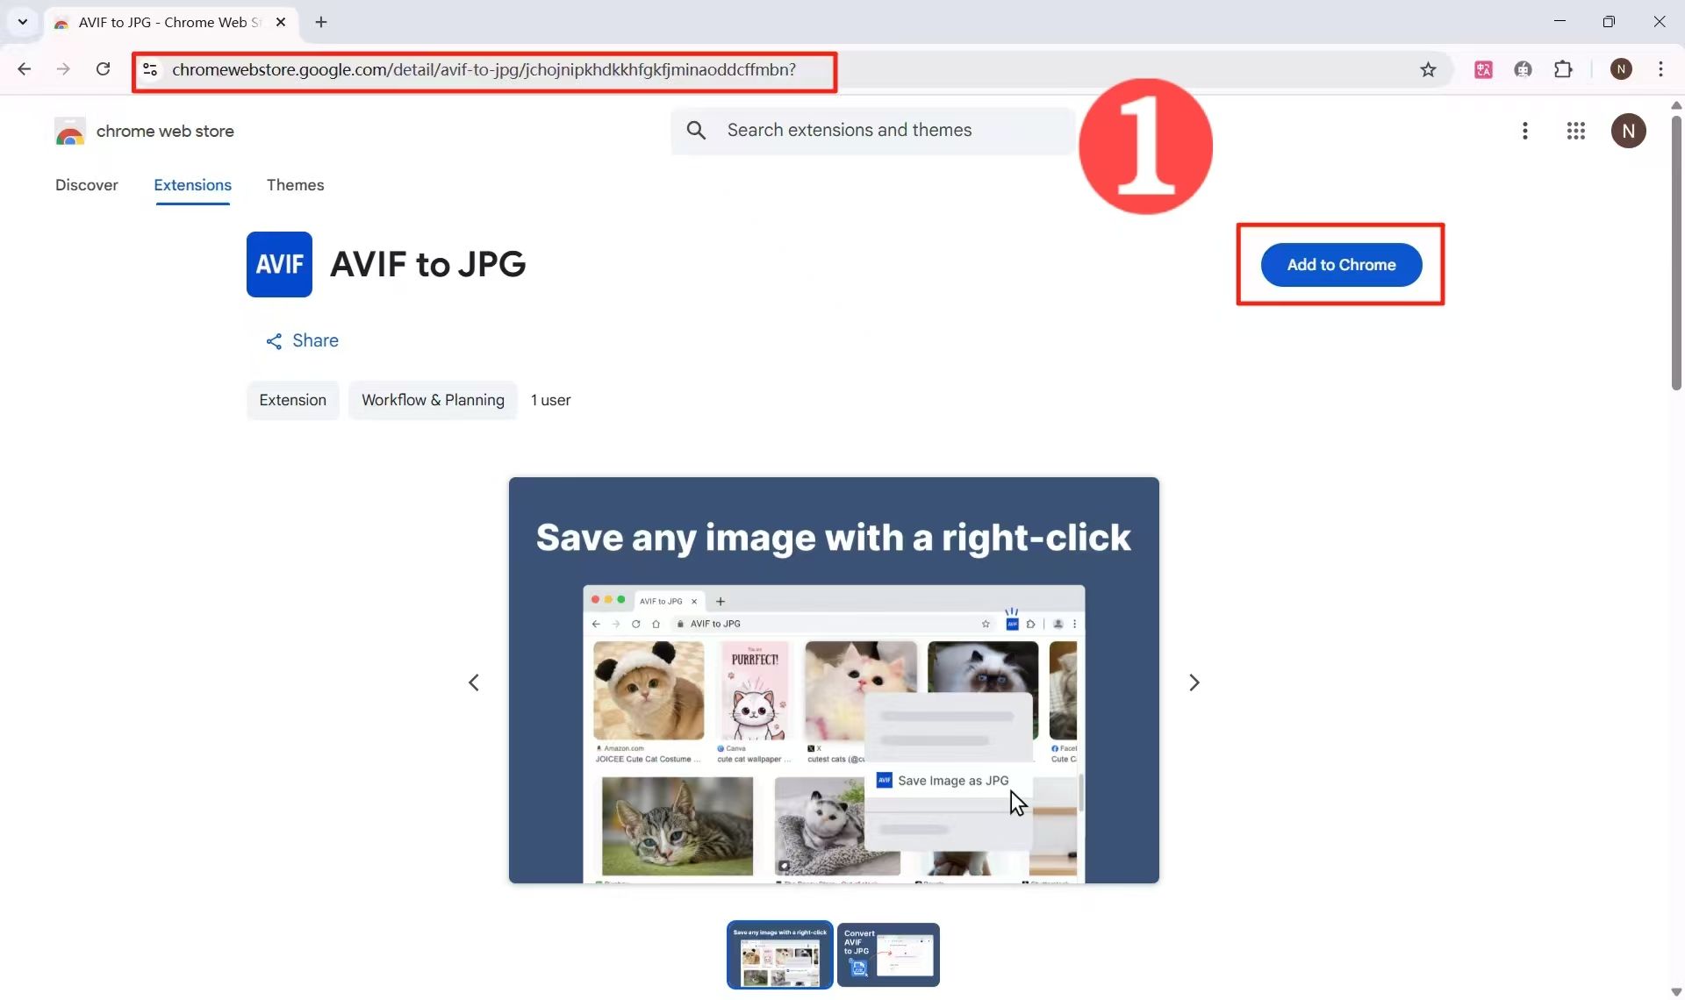This screenshot has width=1685, height=1000.
Task: Click the Chrome Web Store logo
Action: pos(70,131)
